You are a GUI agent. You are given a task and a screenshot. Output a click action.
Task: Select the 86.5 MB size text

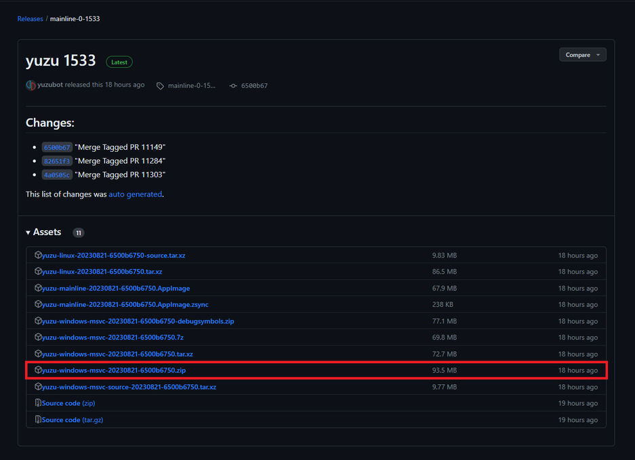click(x=445, y=272)
